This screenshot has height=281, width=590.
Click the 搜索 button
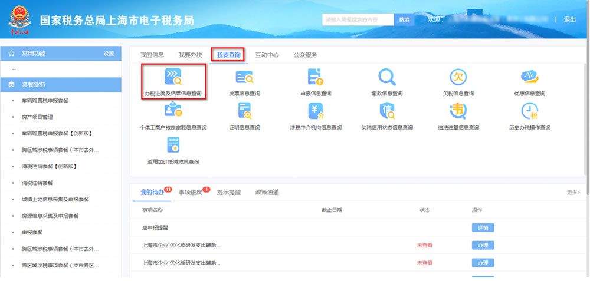[x=404, y=19]
